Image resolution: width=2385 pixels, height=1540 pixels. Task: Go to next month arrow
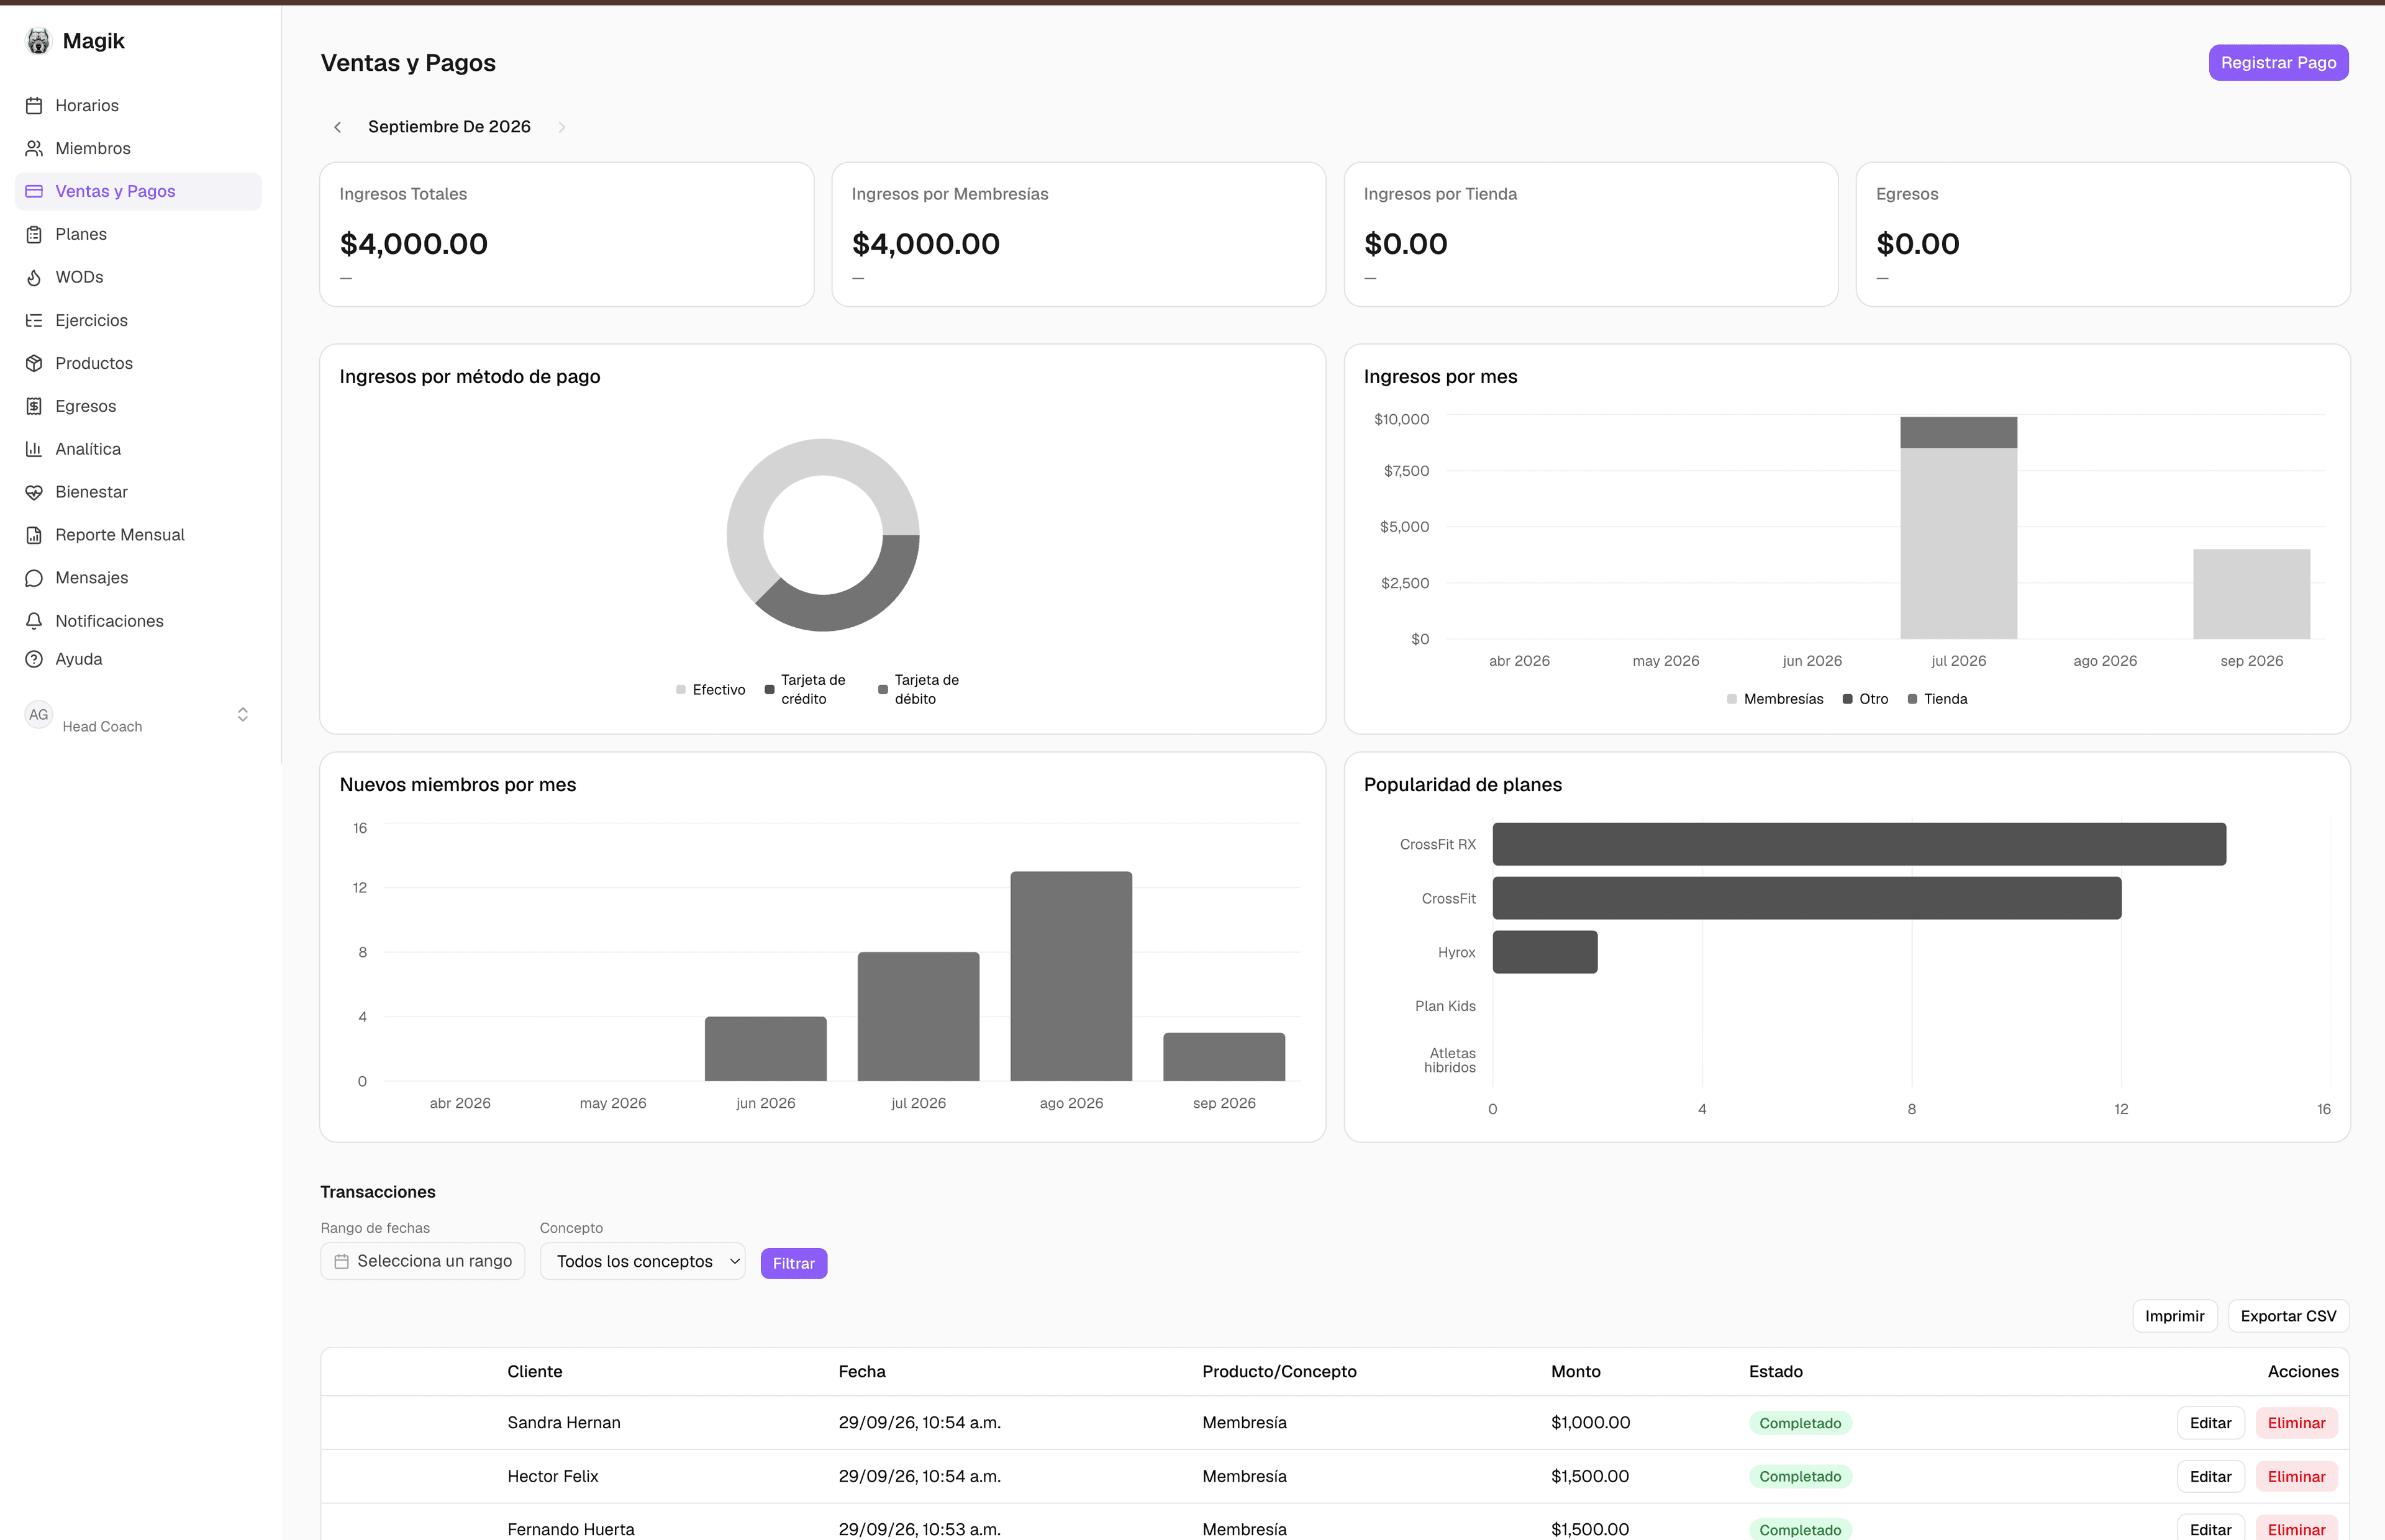tap(562, 127)
